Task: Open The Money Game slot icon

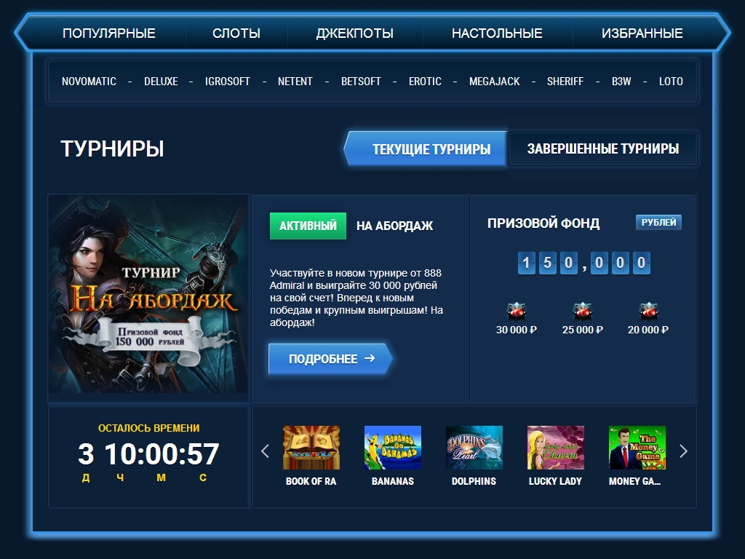Action: (x=637, y=448)
